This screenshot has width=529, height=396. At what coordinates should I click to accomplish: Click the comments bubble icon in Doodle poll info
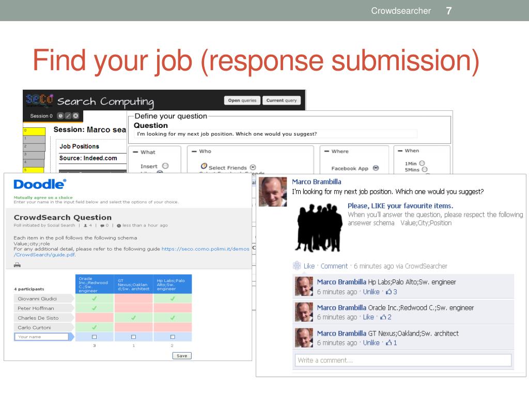(102, 226)
